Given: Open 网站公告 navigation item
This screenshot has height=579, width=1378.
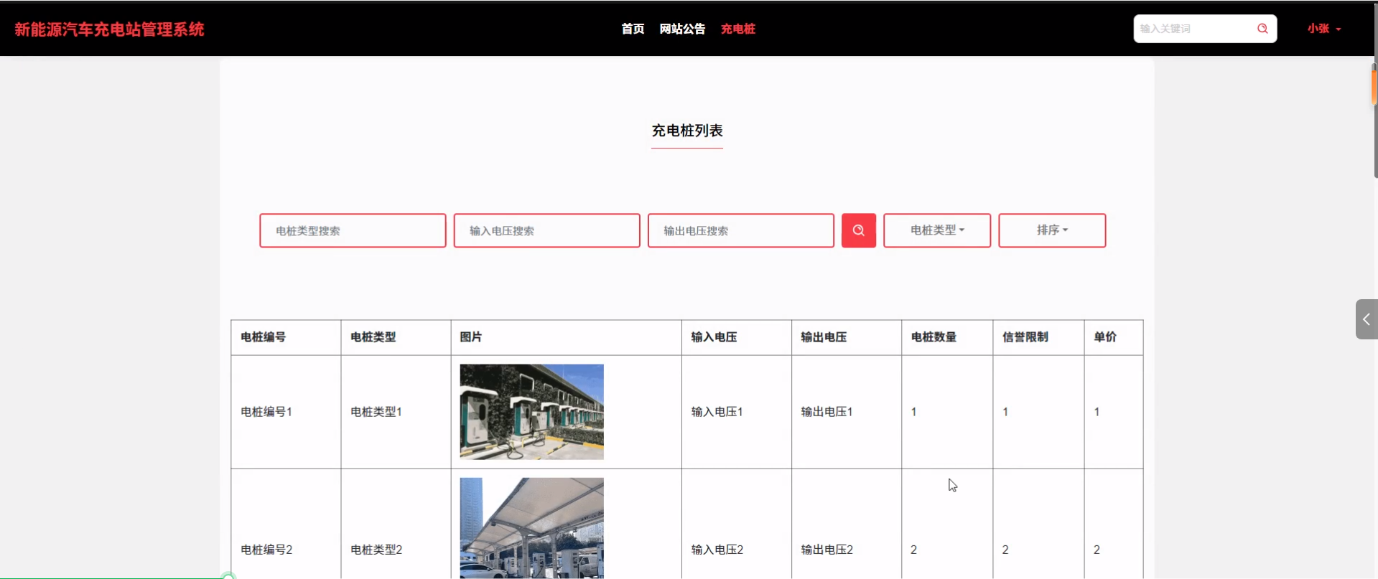Looking at the screenshot, I should (x=682, y=29).
